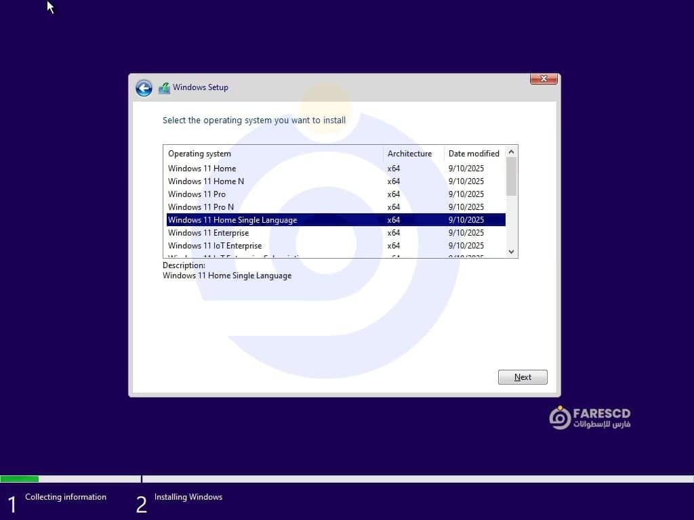This screenshot has width=694, height=520.
Task: Click the scrollbar thumb in the OS list
Action: [x=512, y=176]
